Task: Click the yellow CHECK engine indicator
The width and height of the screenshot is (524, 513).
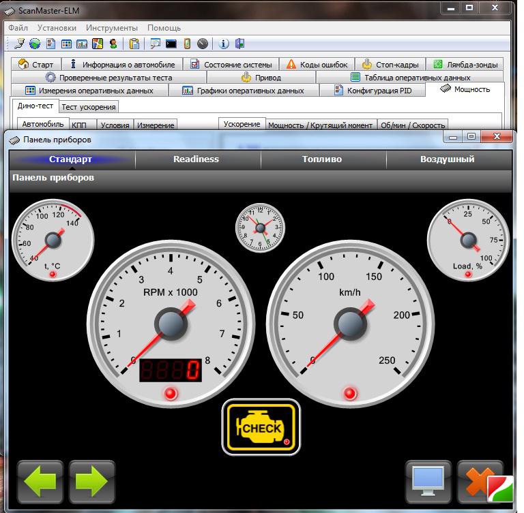Action: 261,428
